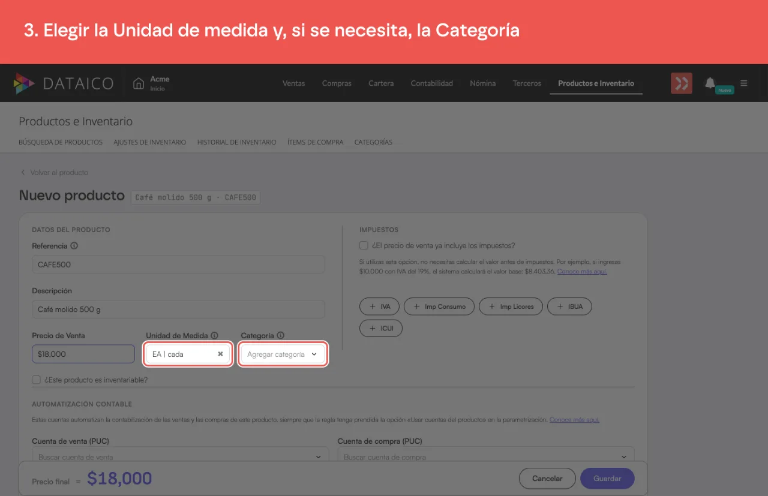Open the Cuenta de compra dropdown
This screenshot has height=496, width=768.
click(486, 457)
